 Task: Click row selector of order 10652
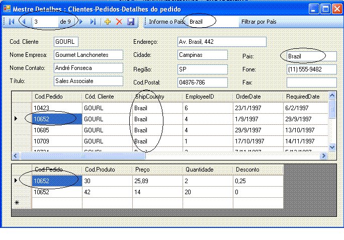(22, 119)
